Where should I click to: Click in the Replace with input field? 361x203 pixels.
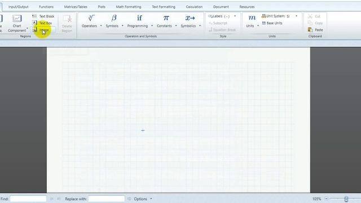107,199
